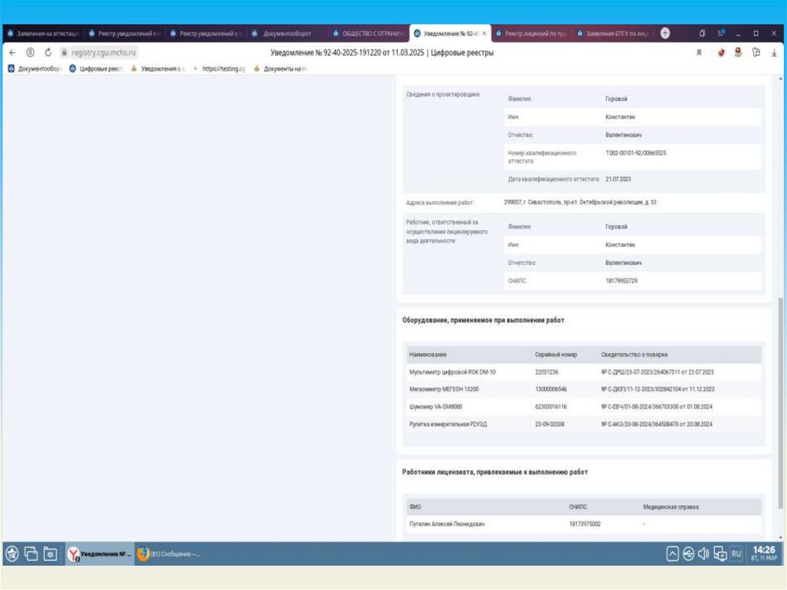Switch to Yandex browser Уведомление taskbar window
This screenshot has width=787, height=590.
point(100,554)
